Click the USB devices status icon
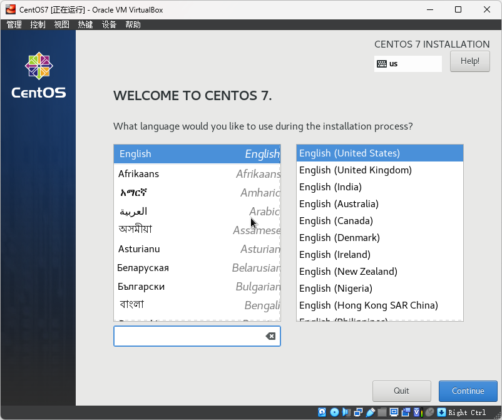Screen dimensions: 502x420 pyautogui.click(x=371, y=412)
